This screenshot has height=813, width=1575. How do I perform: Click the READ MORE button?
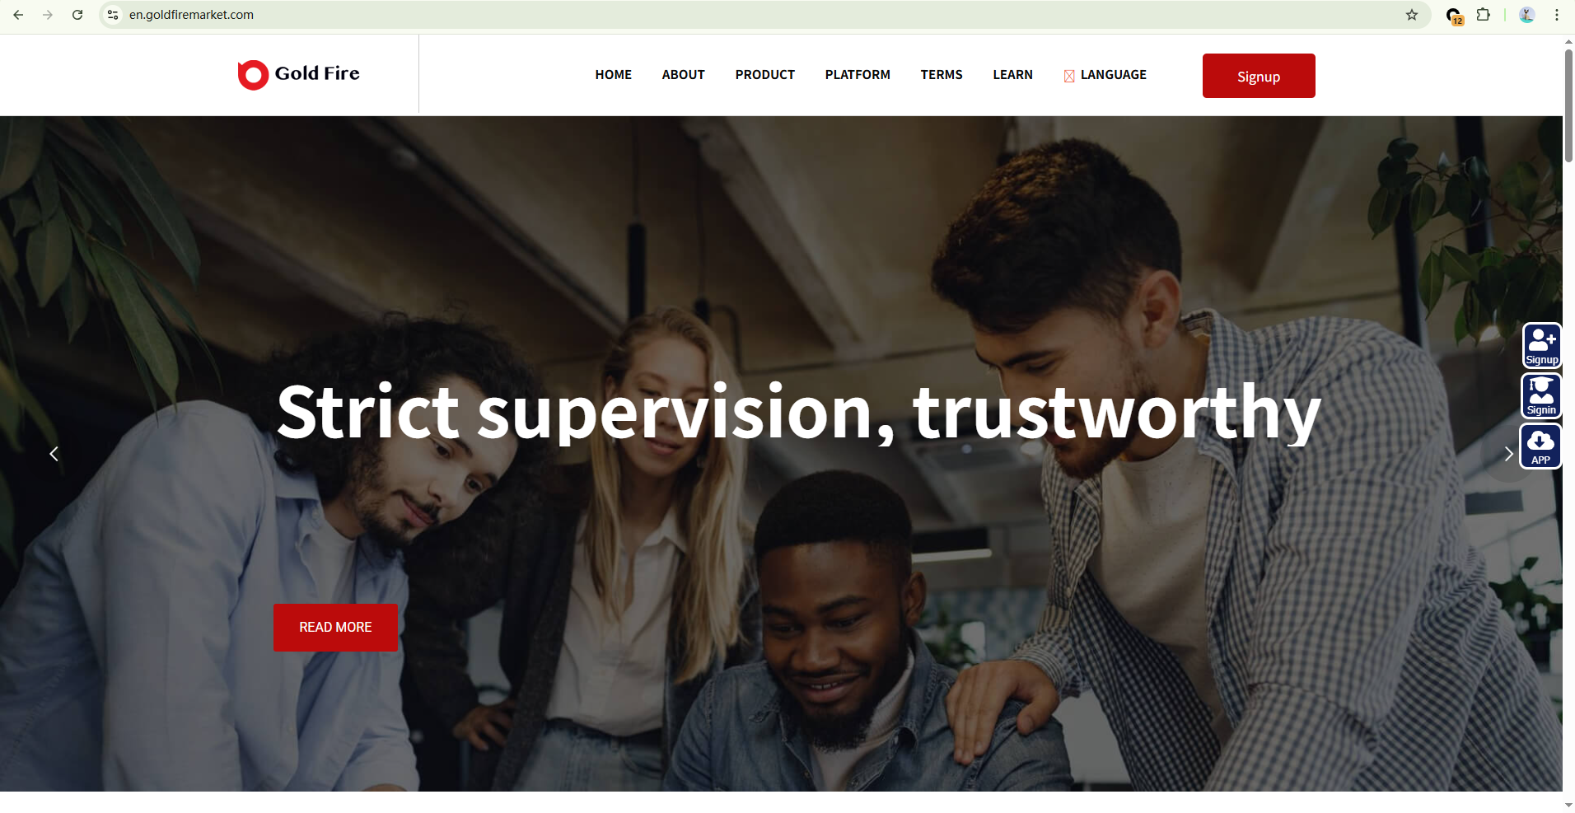coord(335,628)
